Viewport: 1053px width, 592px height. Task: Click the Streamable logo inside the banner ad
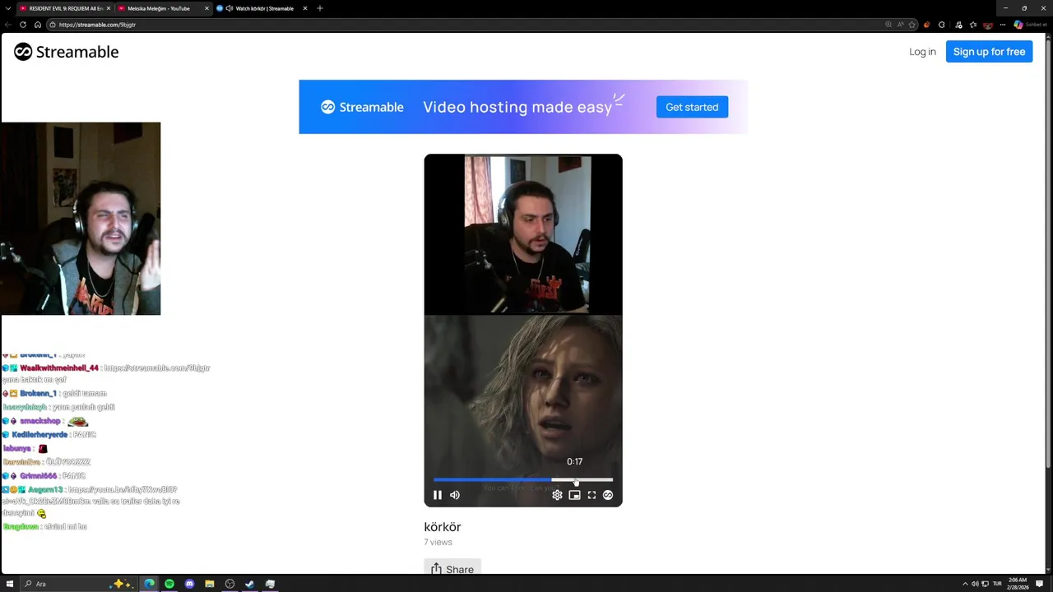[362, 107]
